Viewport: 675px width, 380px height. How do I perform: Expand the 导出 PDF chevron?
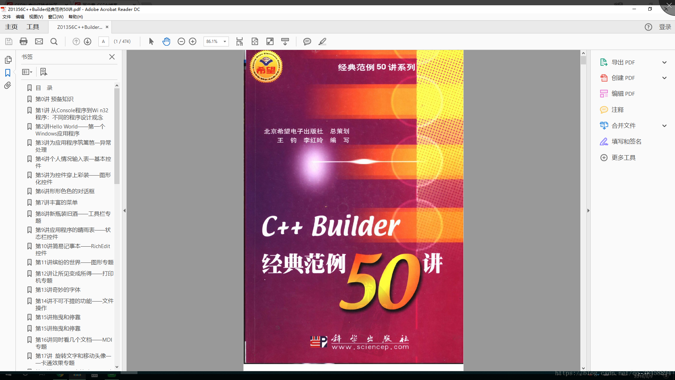(x=664, y=62)
